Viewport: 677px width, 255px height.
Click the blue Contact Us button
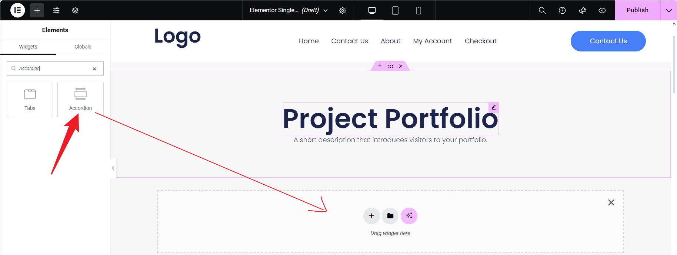click(x=608, y=41)
